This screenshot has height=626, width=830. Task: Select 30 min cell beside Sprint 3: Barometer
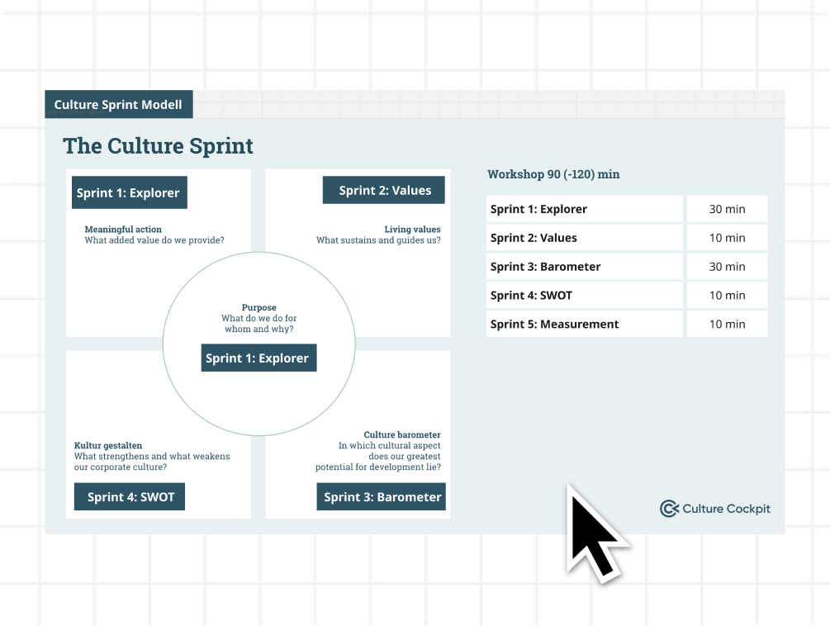(x=727, y=267)
